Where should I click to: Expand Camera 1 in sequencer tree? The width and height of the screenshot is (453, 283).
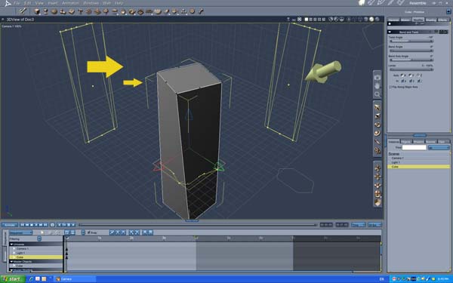pyautogui.click(x=14, y=248)
